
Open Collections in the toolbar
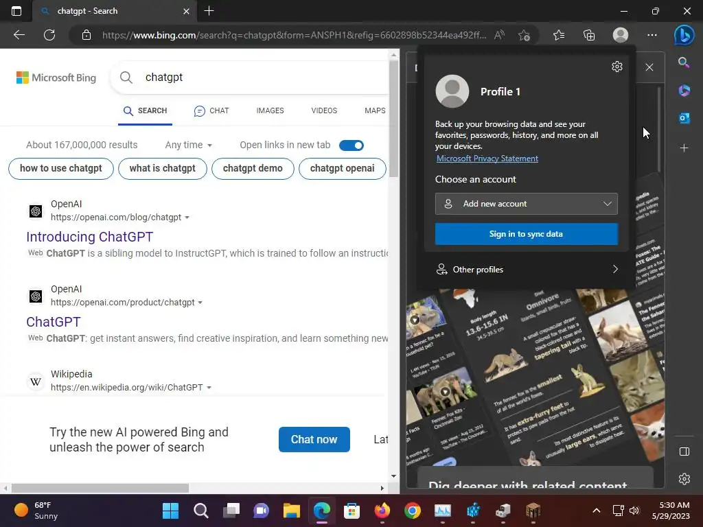[x=589, y=35]
